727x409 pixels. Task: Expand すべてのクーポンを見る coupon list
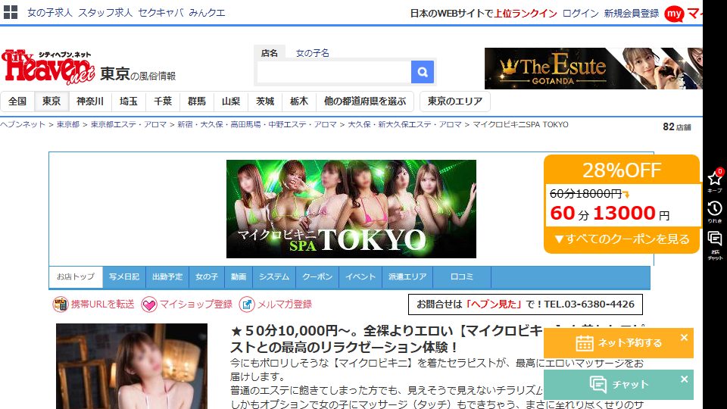click(x=622, y=239)
